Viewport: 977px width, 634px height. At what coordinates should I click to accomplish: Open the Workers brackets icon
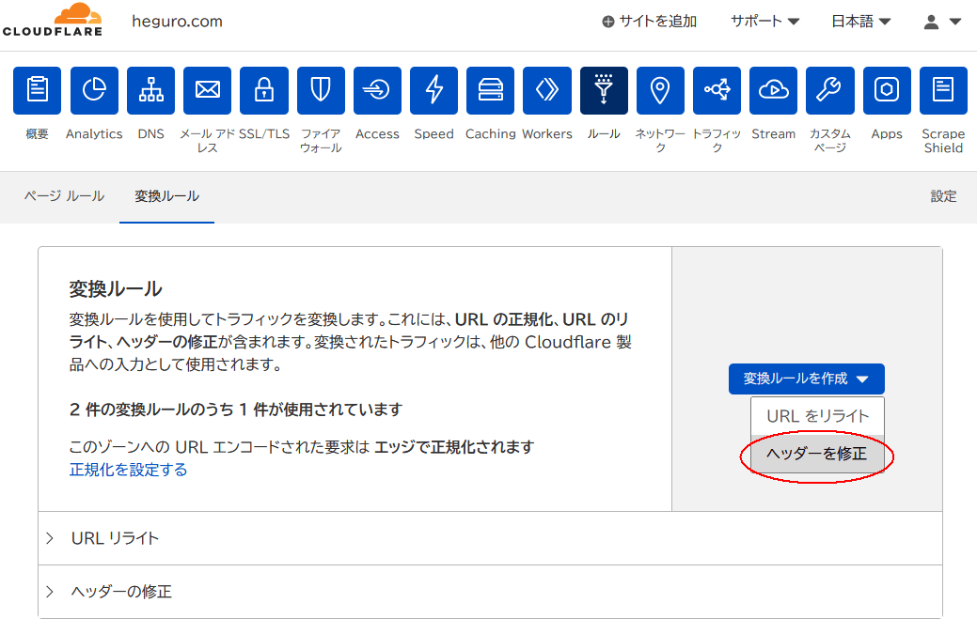(x=547, y=90)
